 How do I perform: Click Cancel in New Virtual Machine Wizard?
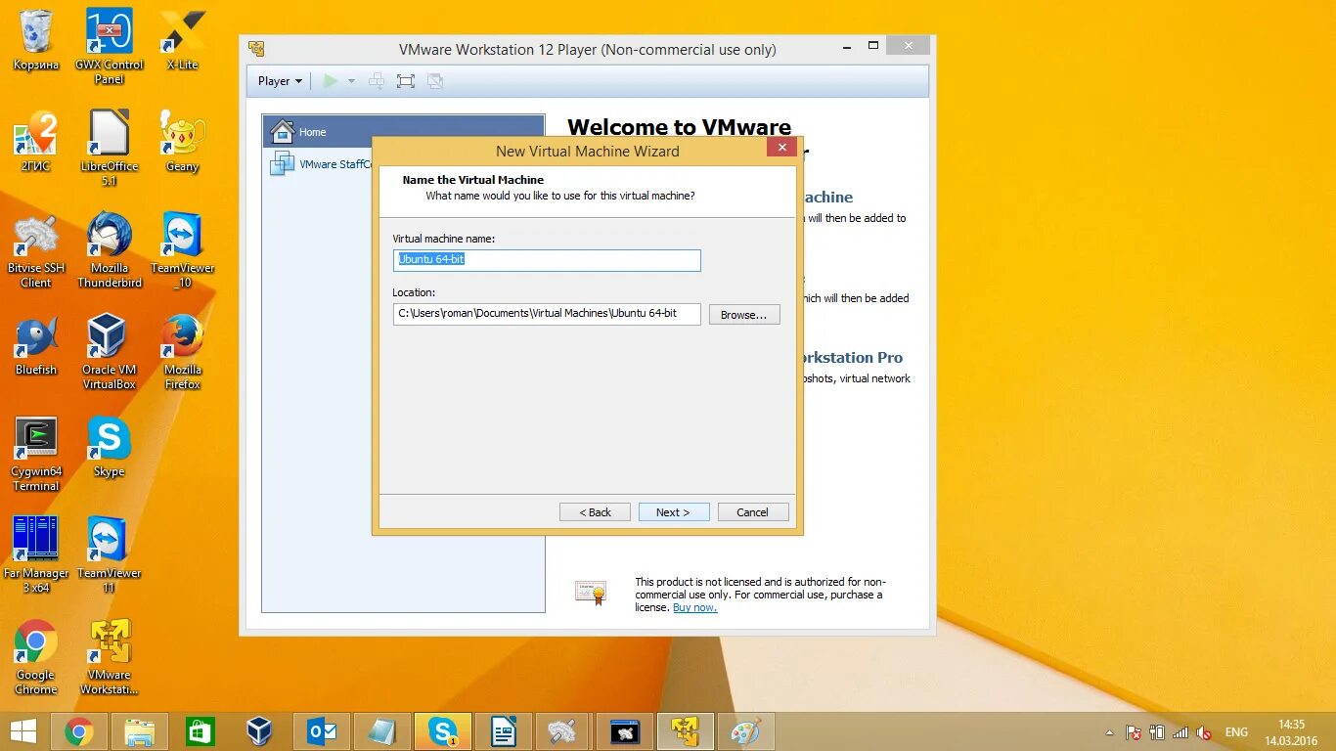[753, 512]
